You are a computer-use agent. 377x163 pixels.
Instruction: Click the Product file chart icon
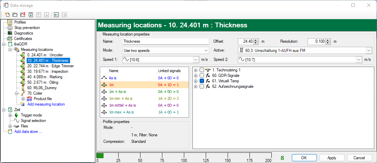click(30, 99)
